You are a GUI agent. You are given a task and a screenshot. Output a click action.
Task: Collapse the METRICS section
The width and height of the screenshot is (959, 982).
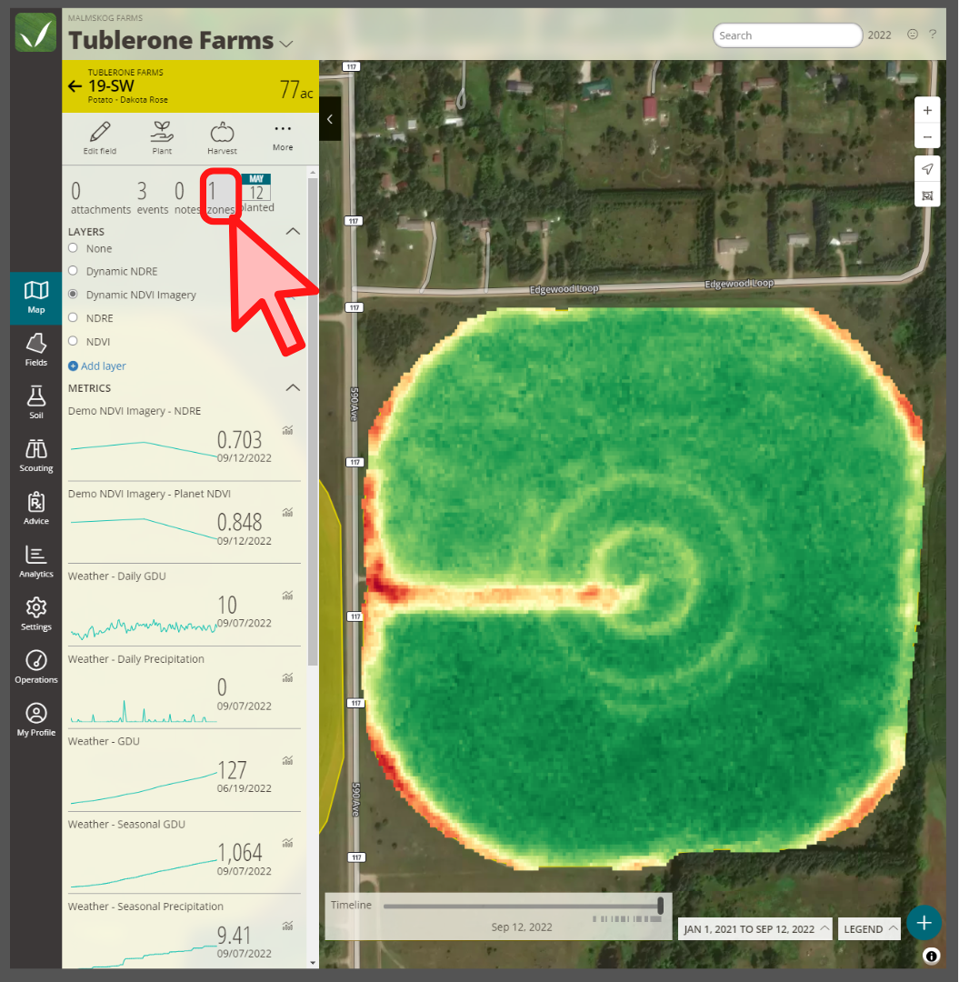tap(293, 387)
